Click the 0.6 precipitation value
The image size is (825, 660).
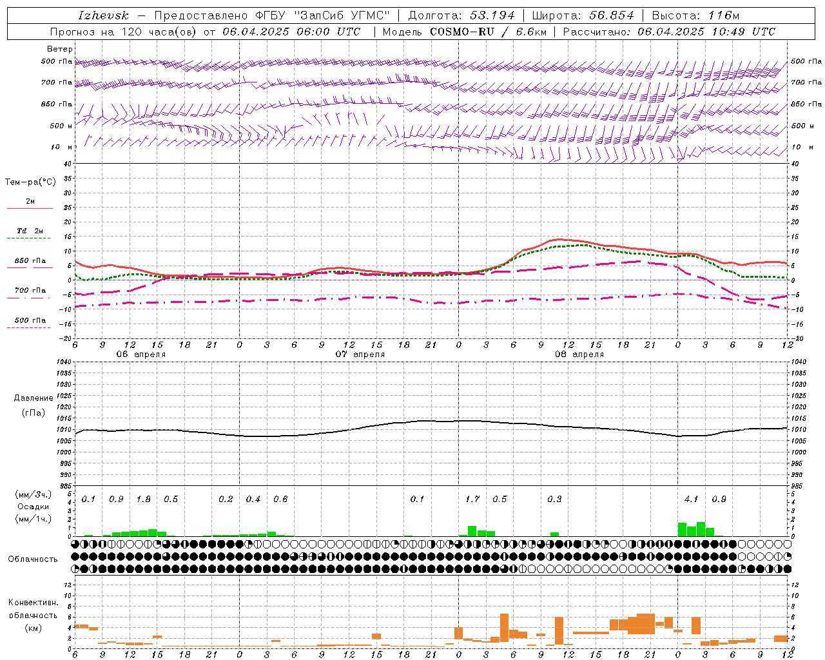[x=280, y=499]
